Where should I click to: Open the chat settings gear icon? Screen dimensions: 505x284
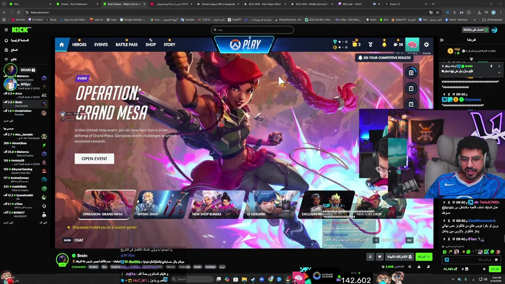point(484,269)
